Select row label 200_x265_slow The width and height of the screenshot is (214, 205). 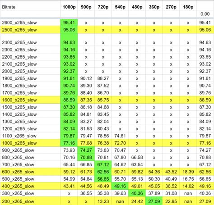pos(30,201)
